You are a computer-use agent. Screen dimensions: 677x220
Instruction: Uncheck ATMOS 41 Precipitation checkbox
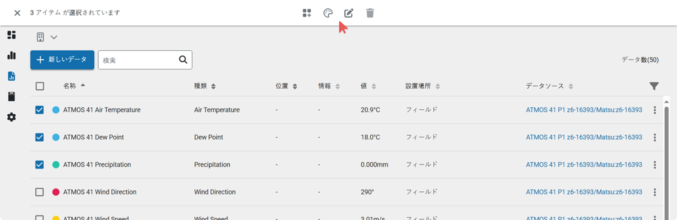coord(40,165)
